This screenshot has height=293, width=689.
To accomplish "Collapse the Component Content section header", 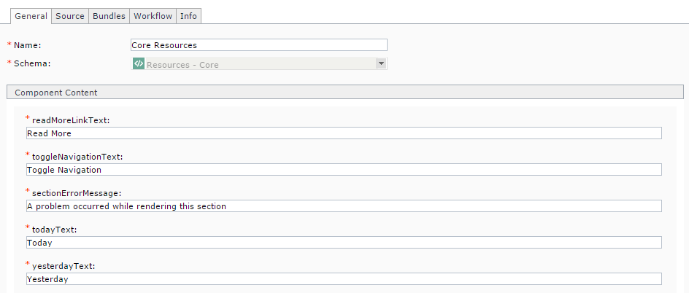I will [56, 93].
